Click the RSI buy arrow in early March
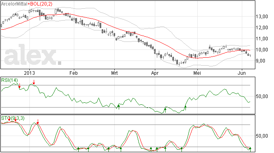274x153 pixels. pyautogui.click(x=119, y=107)
